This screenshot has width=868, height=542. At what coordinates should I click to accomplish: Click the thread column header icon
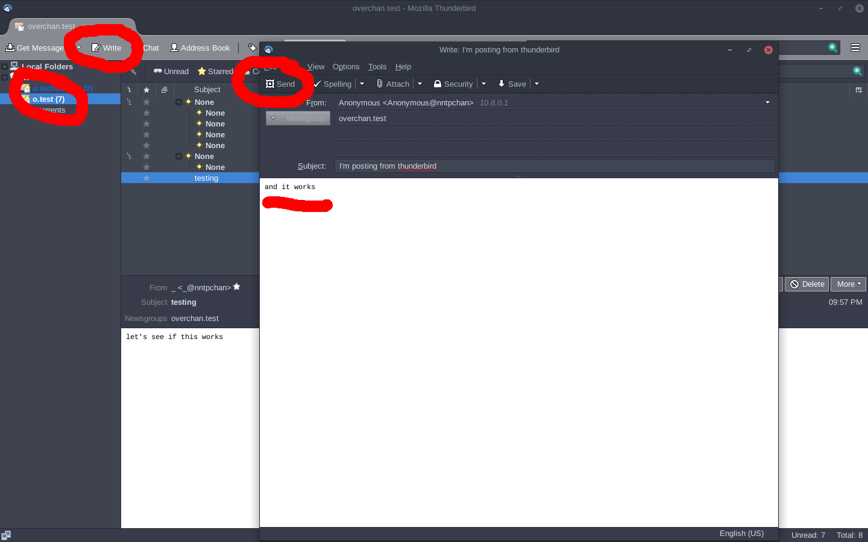pyautogui.click(x=129, y=90)
